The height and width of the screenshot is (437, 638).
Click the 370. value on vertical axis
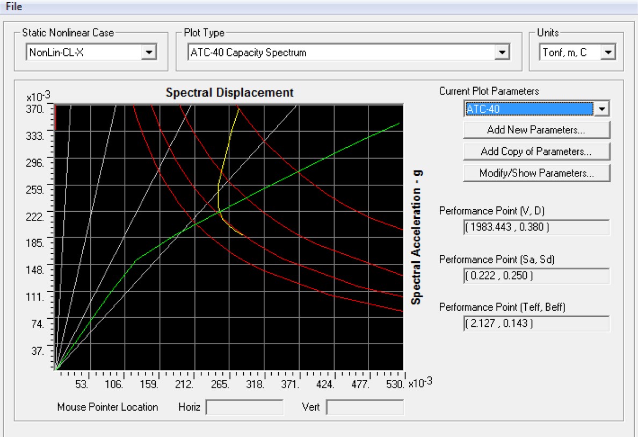pos(35,109)
